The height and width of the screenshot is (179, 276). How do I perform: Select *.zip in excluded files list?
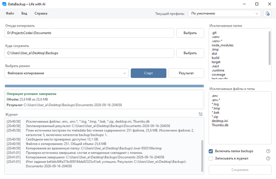click(215, 117)
